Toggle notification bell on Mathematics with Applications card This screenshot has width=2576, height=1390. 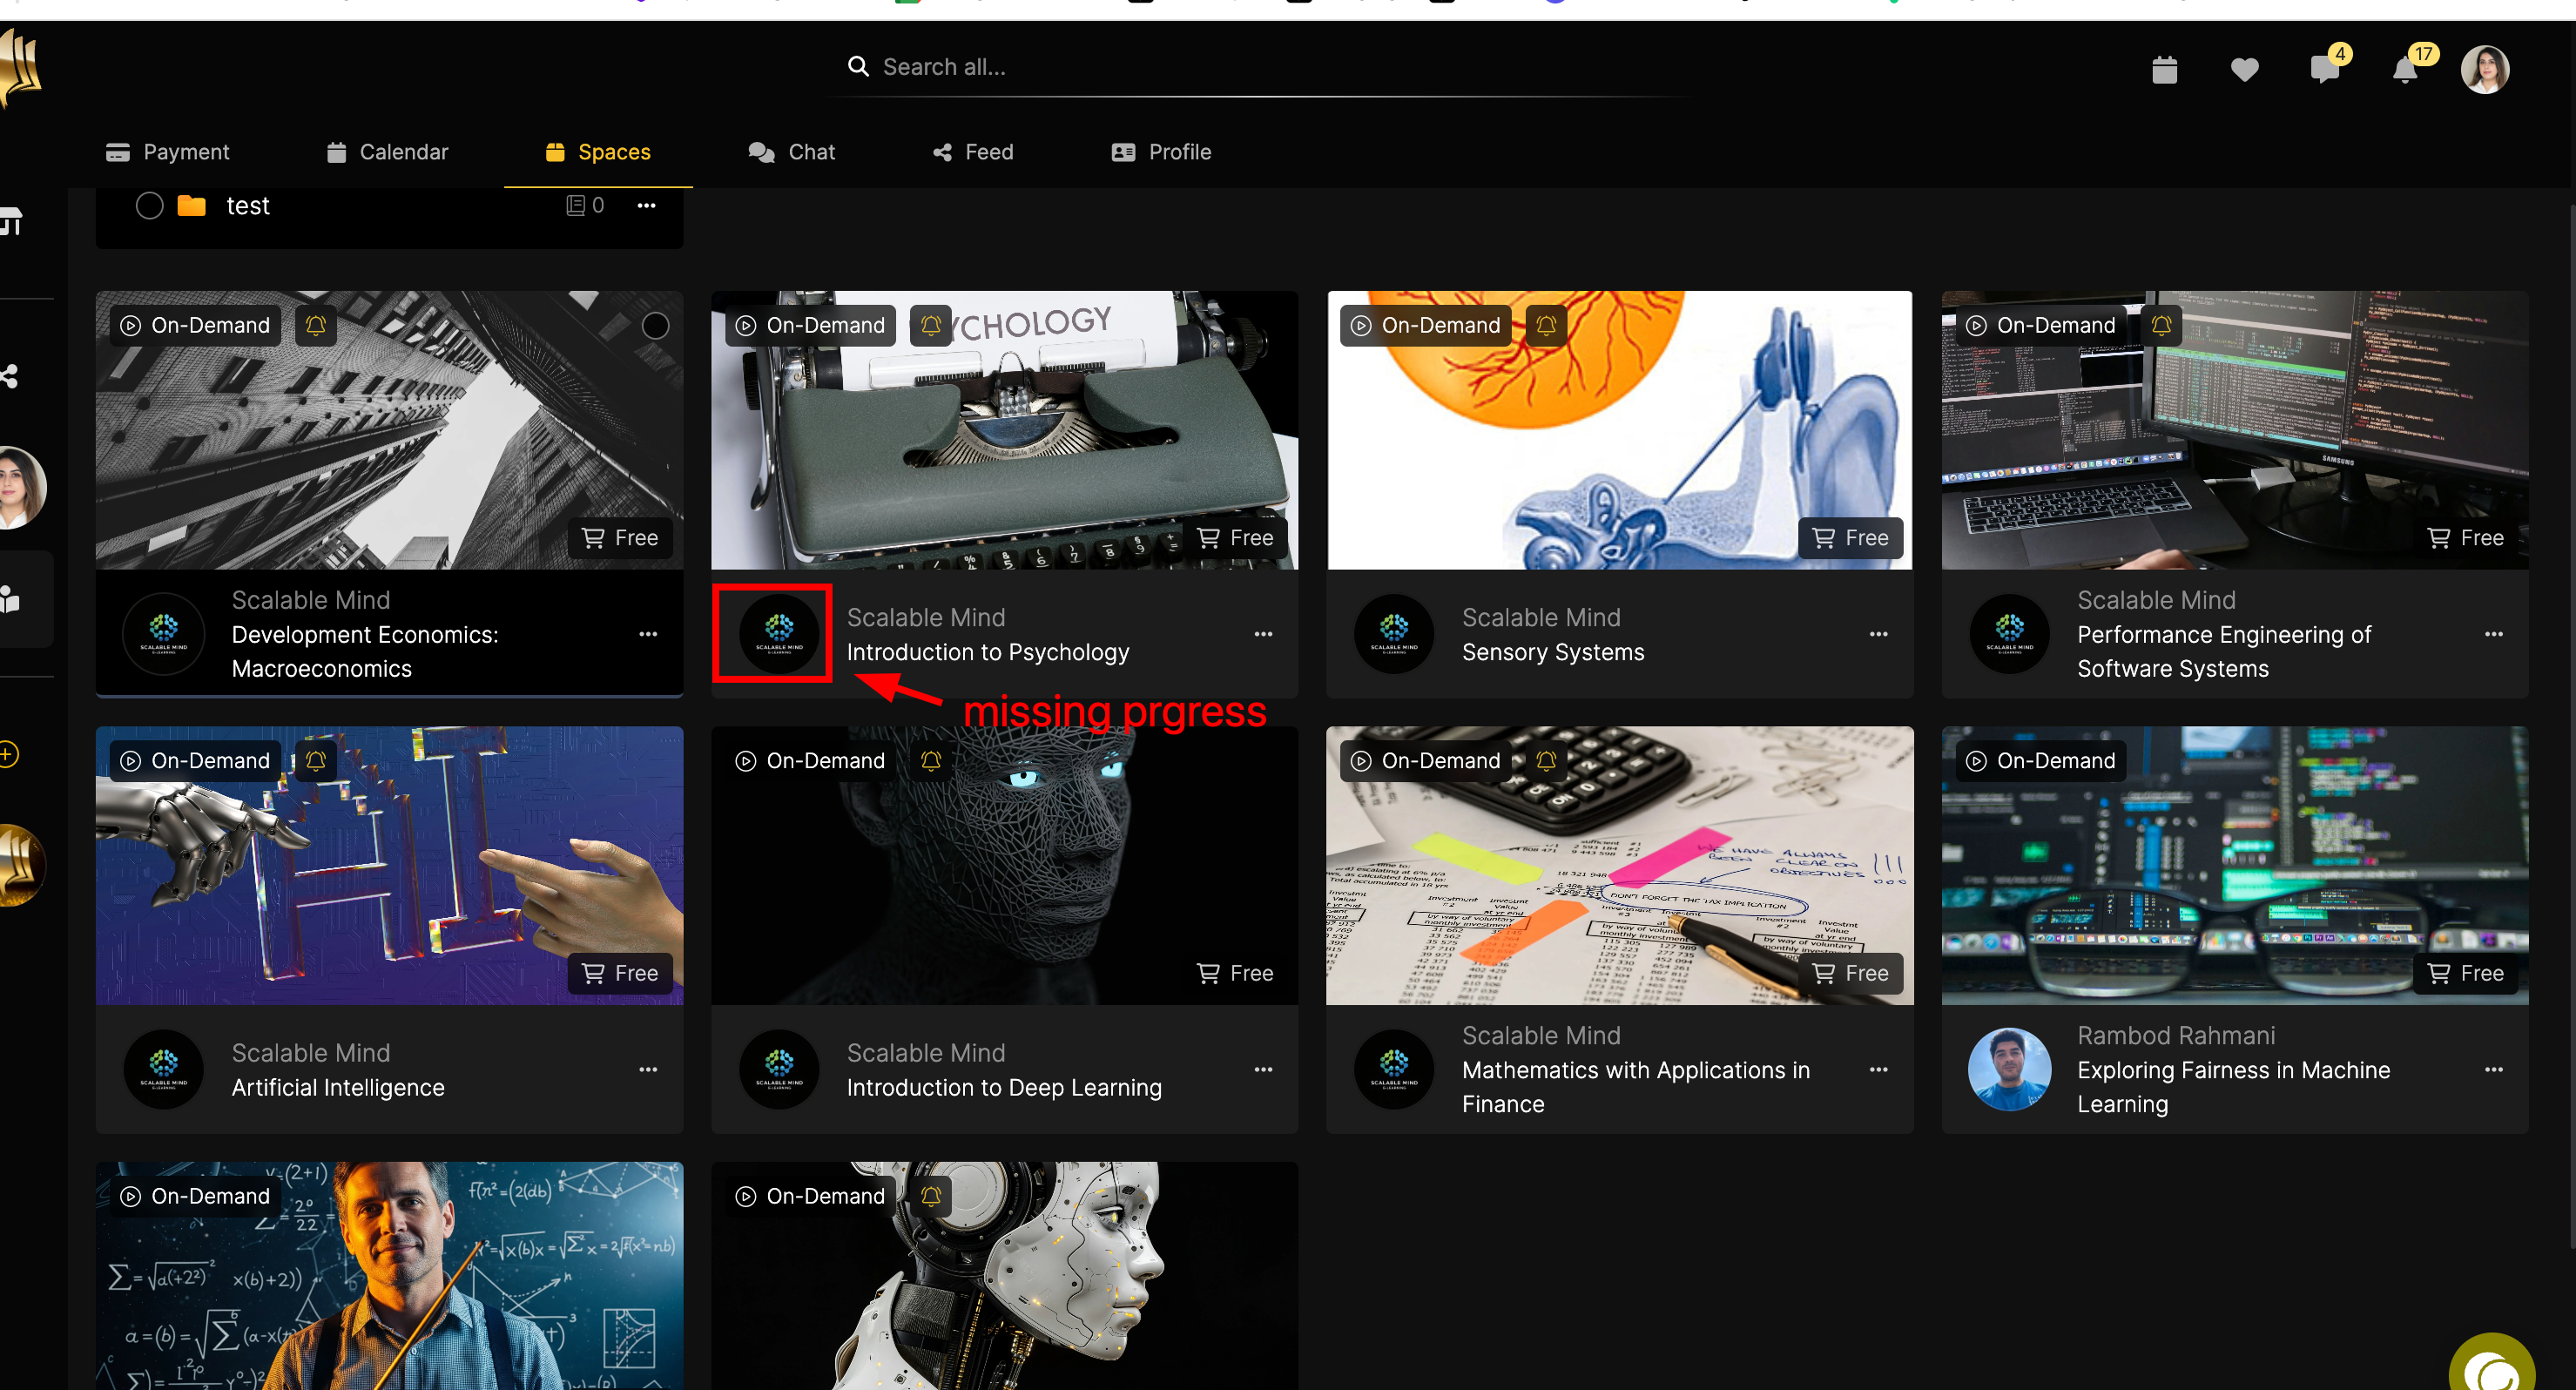click(x=1546, y=760)
